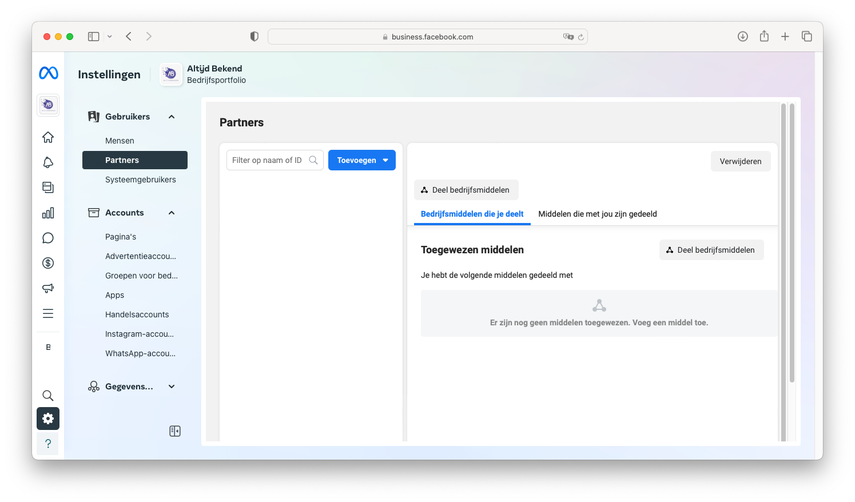Collapse the Accounts section
Screen dimensions: 855x502
click(171, 213)
